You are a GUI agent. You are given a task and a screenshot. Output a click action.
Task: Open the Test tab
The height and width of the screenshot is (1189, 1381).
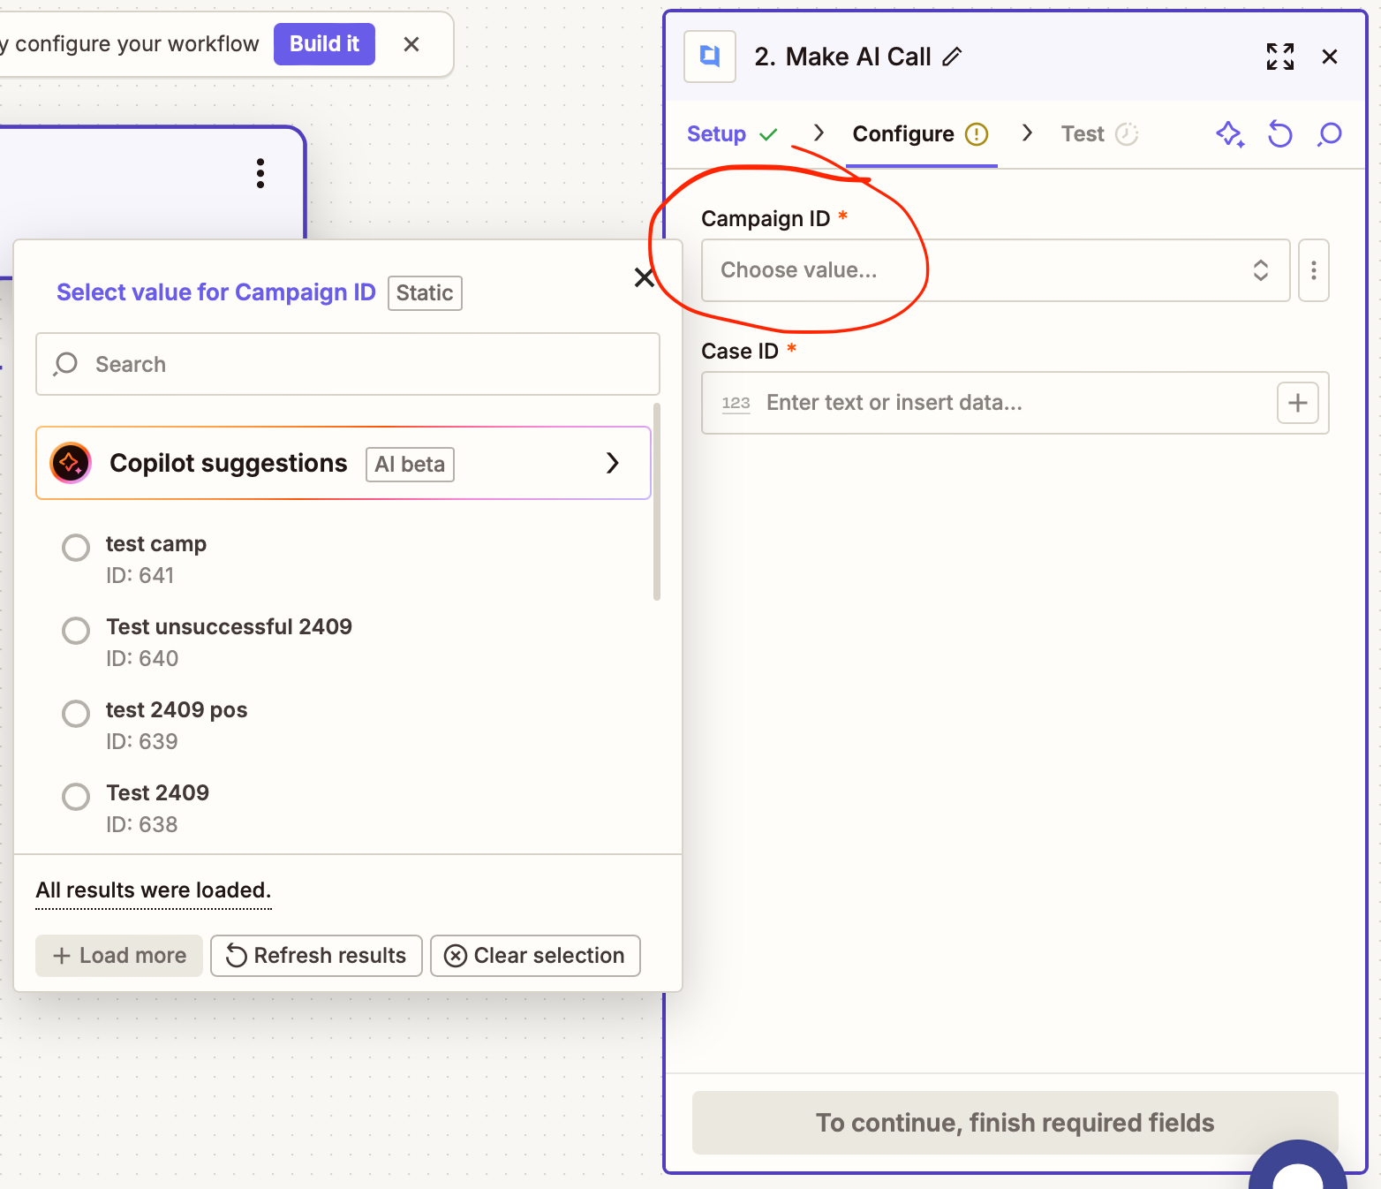(x=1083, y=133)
